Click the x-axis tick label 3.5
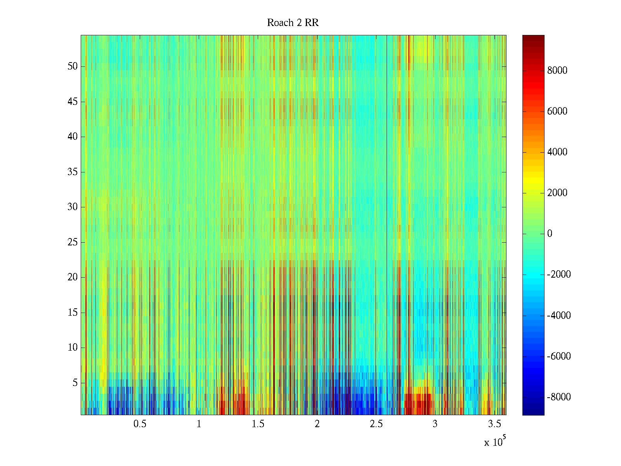This screenshot has width=621, height=466. click(x=494, y=424)
